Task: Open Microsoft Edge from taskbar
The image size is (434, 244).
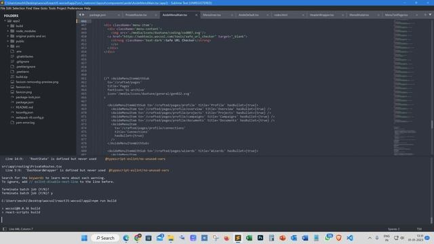Action: pos(126,238)
